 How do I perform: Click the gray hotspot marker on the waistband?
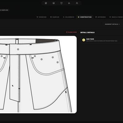18,49
